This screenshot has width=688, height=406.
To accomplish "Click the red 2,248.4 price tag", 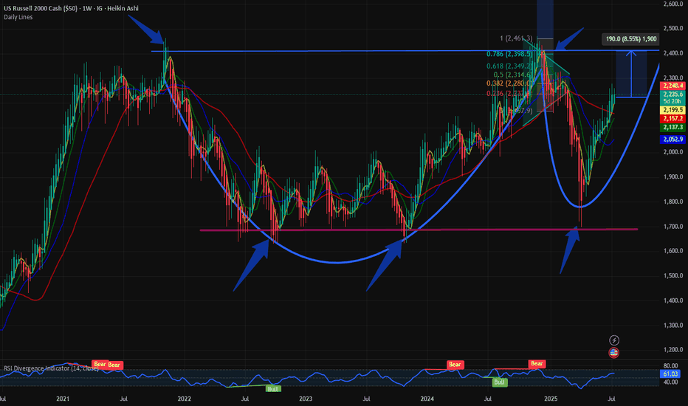I will 672,86.
